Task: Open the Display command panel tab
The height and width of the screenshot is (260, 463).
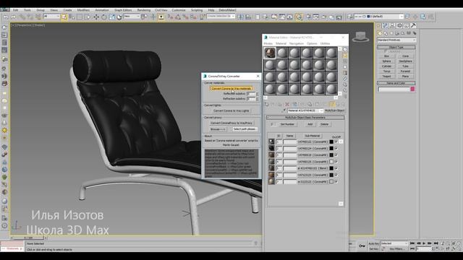Action: [x=407, y=26]
